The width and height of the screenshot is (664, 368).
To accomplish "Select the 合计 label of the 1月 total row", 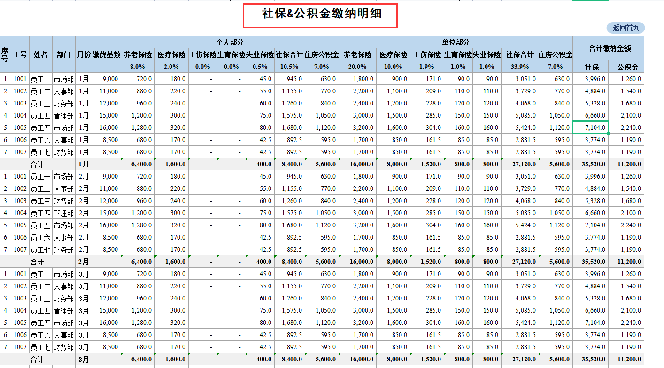I will [x=38, y=164].
